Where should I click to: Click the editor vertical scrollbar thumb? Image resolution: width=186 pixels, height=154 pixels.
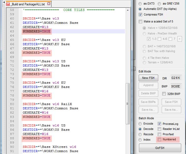pyautogui.click(x=128, y=104)
